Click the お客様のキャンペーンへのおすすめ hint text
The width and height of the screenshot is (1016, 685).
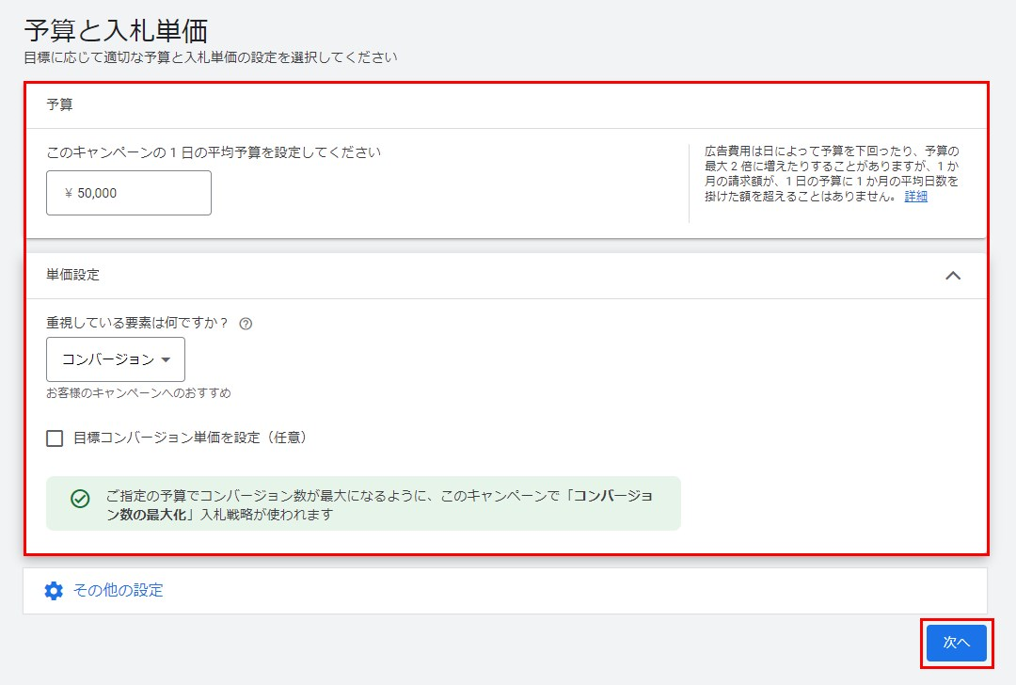pyautogui.click(x=138, y=393)
